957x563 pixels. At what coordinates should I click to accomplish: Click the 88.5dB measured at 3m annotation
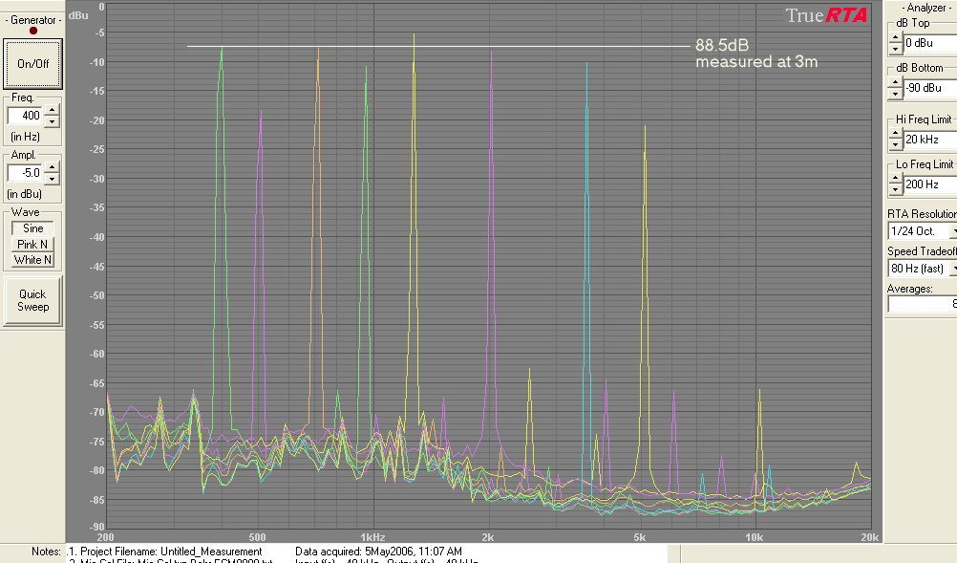point(756,54)
